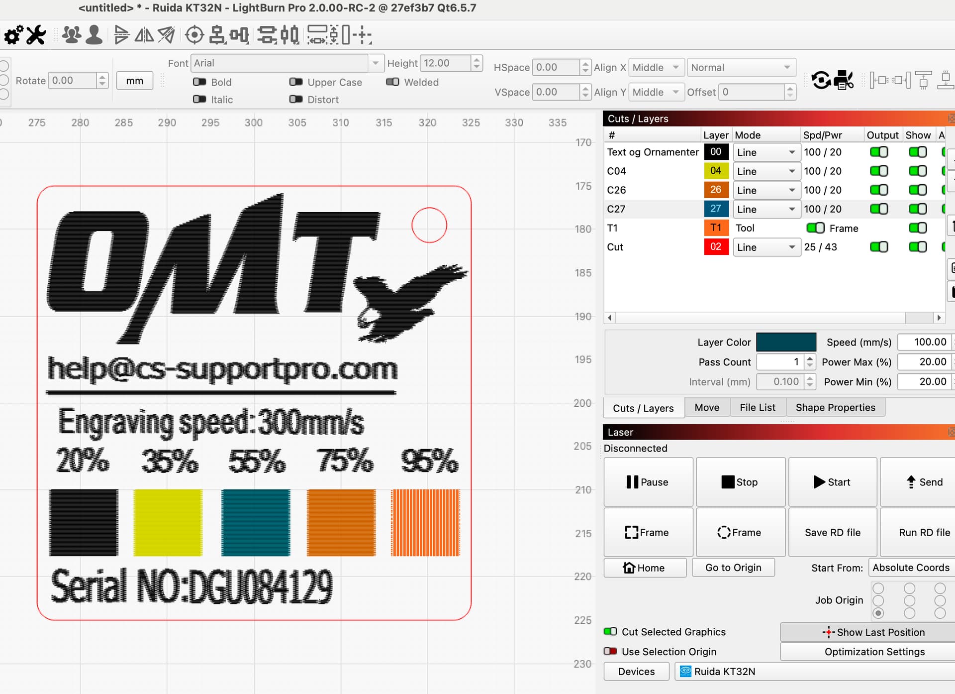Screen dimensions: 955x694
Task: Open the Ruida KT32N device dropdown
Action: [x=815, y=671]
